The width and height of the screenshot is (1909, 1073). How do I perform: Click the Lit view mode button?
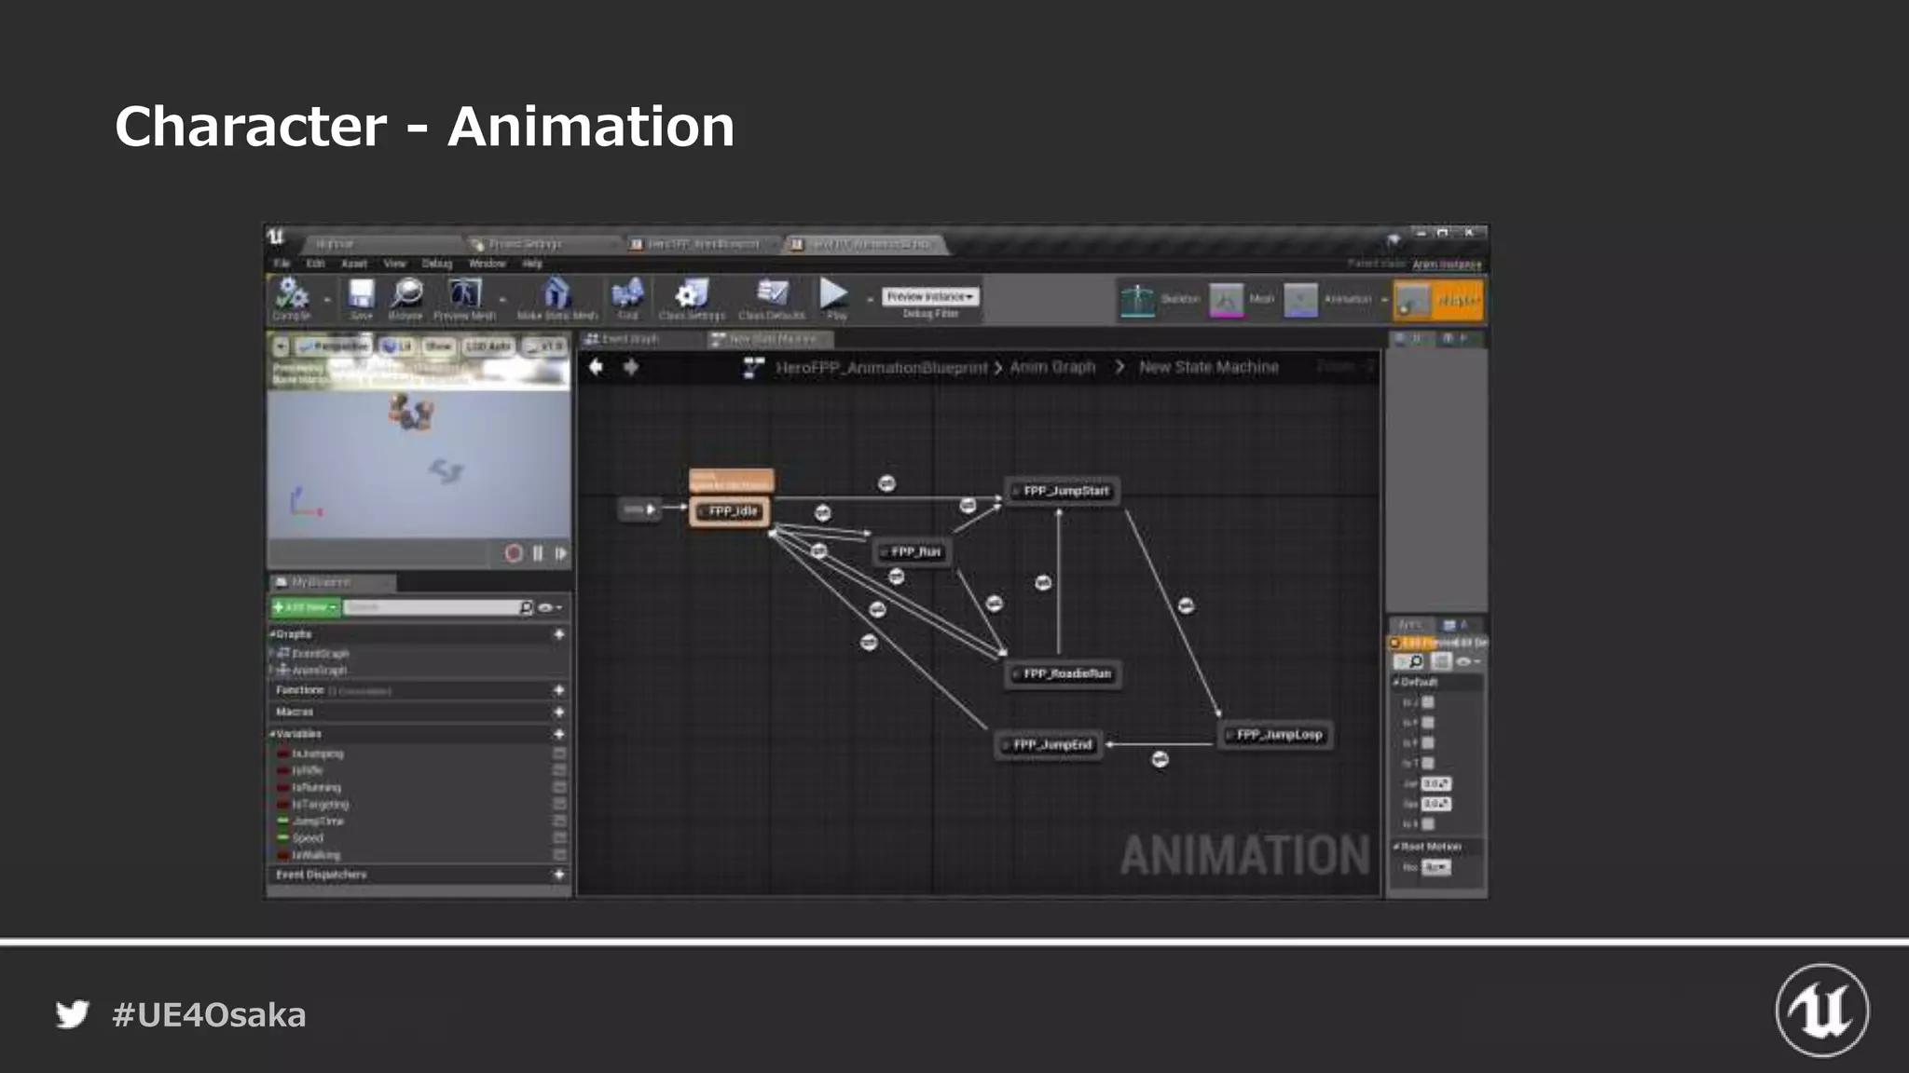pos(398,346)
